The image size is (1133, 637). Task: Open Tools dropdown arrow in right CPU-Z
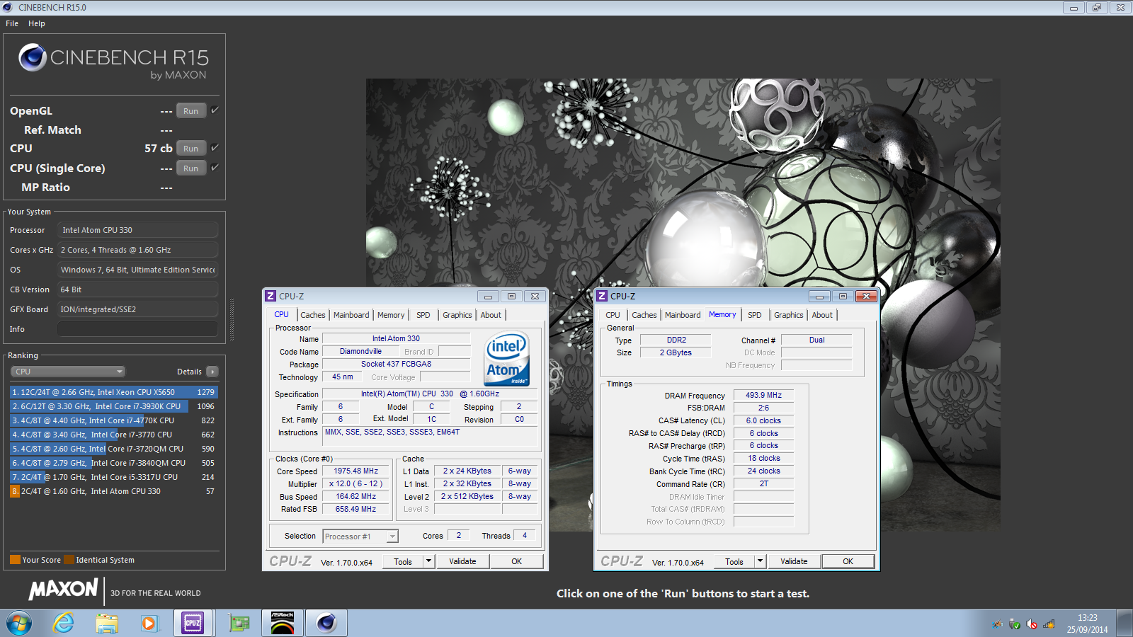tap(760, 561)
